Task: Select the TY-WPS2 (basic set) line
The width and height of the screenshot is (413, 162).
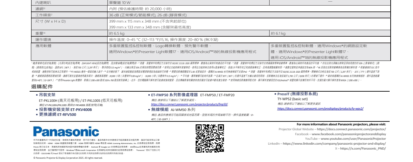Action: coord(292,99)
